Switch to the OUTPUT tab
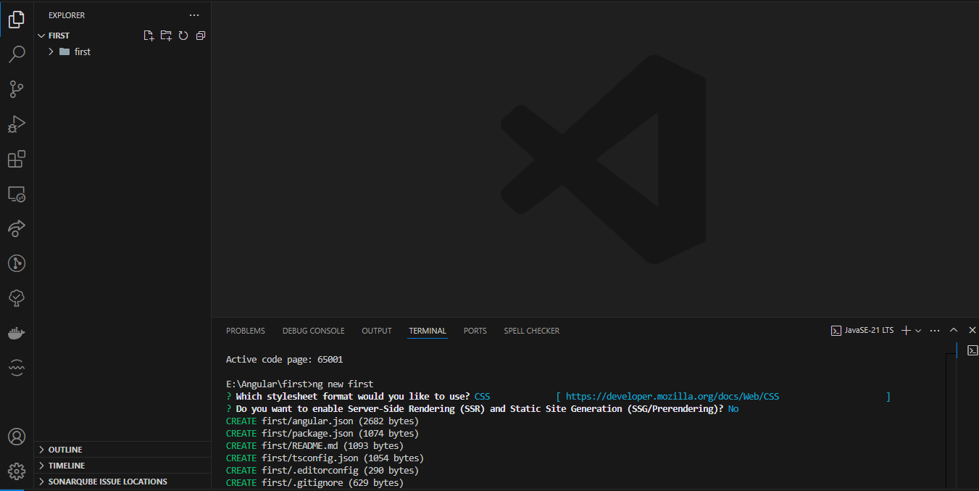 (377, 331)
